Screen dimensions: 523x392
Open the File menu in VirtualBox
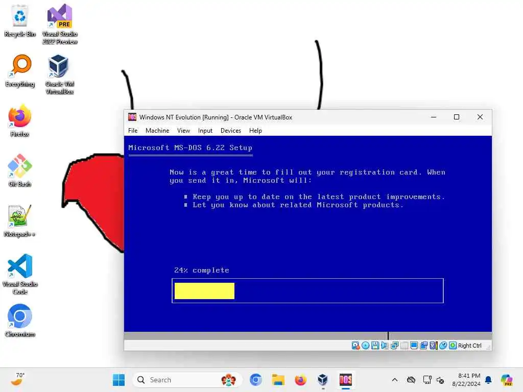(x=133, y=131)
